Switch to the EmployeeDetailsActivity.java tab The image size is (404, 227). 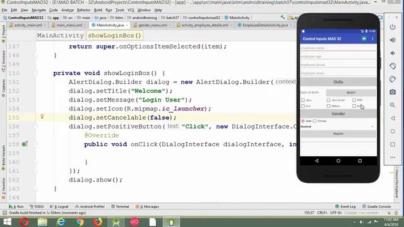265,25
